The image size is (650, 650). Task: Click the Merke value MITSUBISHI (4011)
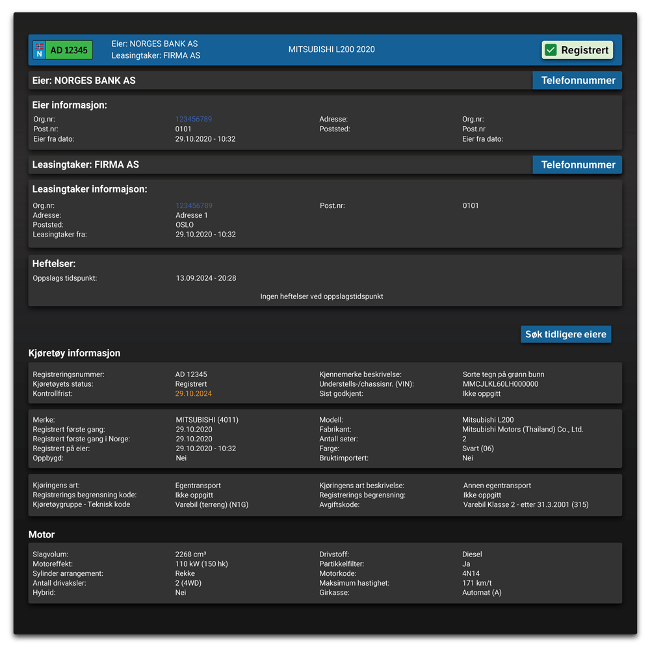tap(207, 420)
